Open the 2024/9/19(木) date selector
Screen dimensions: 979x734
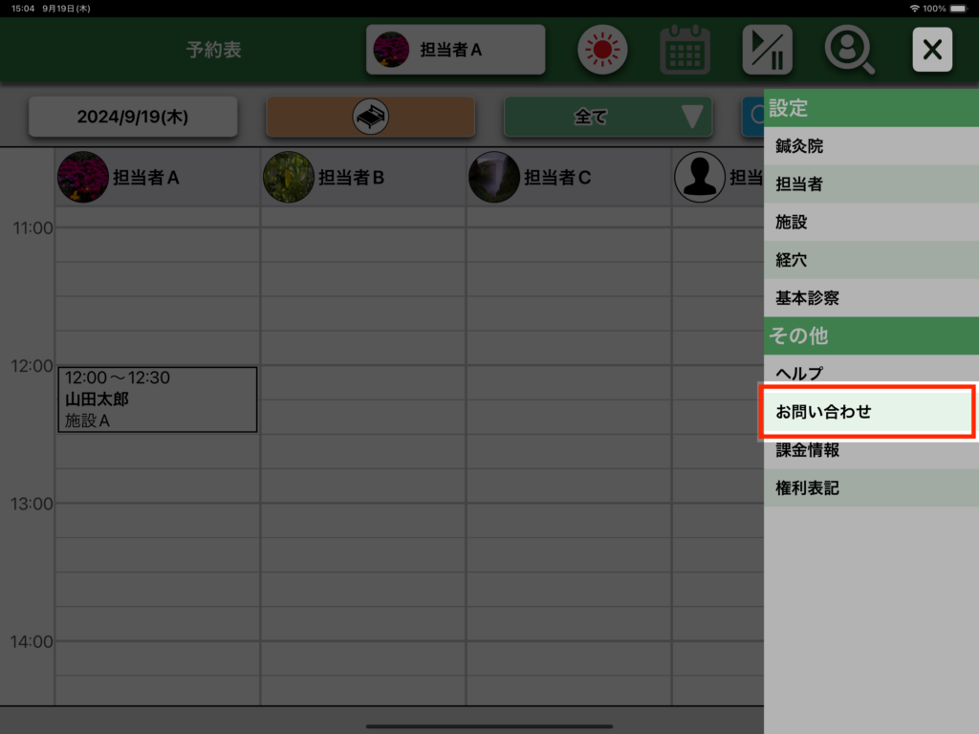[133, 117]
